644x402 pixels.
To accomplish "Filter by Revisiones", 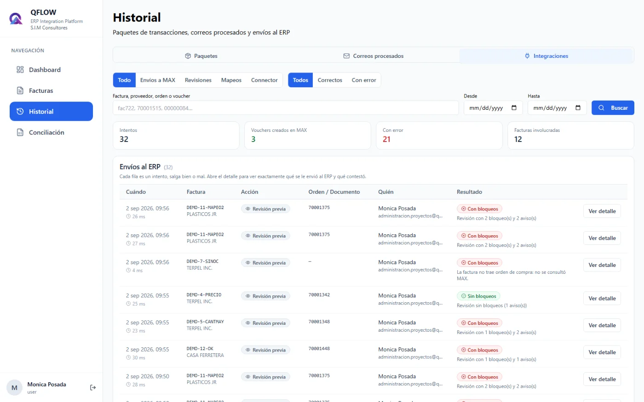I will click(198, 80).
